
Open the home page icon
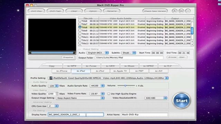[x=174, y=11]
